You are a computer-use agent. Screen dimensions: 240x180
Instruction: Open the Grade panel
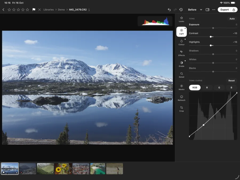click(x=181, y=64)
